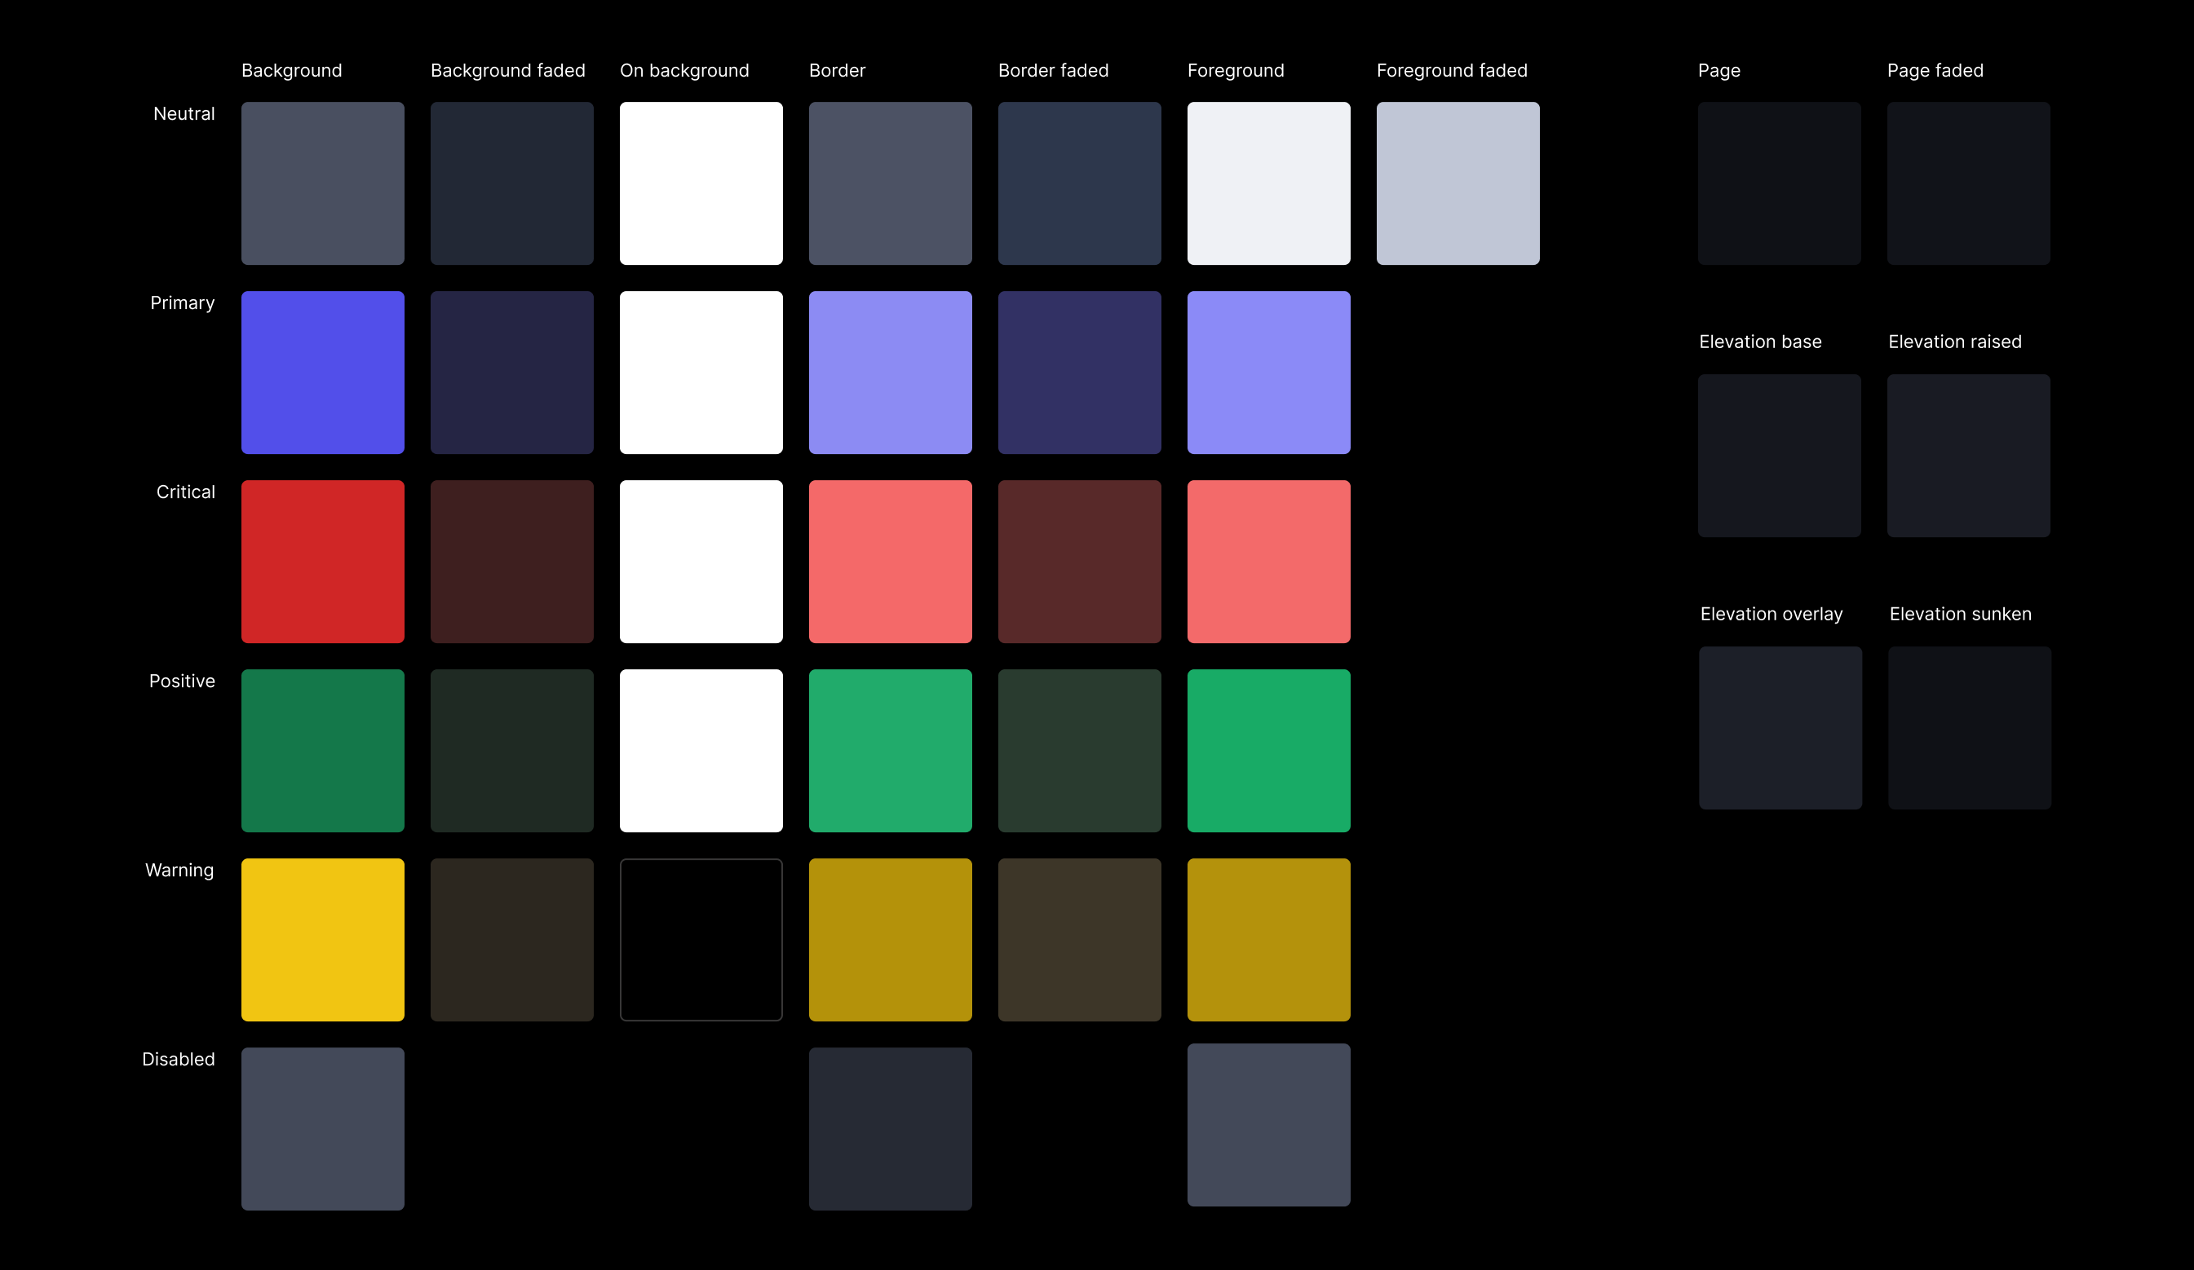Click the 'Elevation overlay' label

tap(1771, 614)
